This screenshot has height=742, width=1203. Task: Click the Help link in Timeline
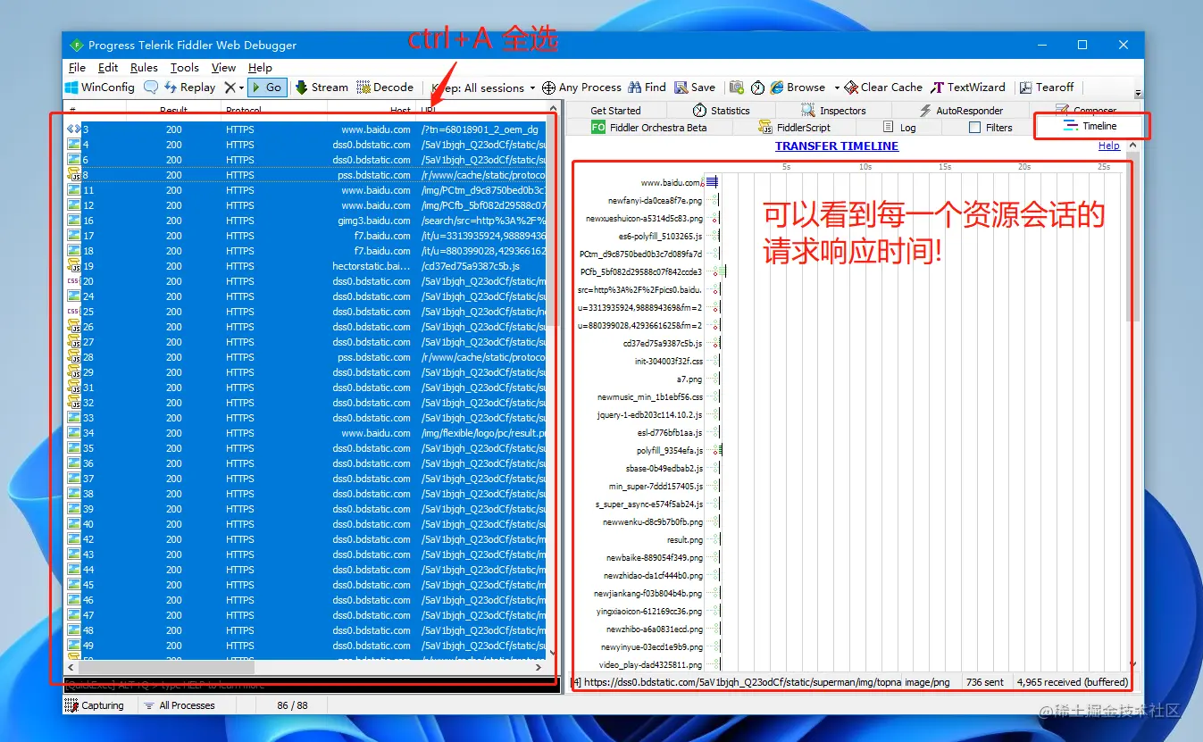pos(1109,146)
